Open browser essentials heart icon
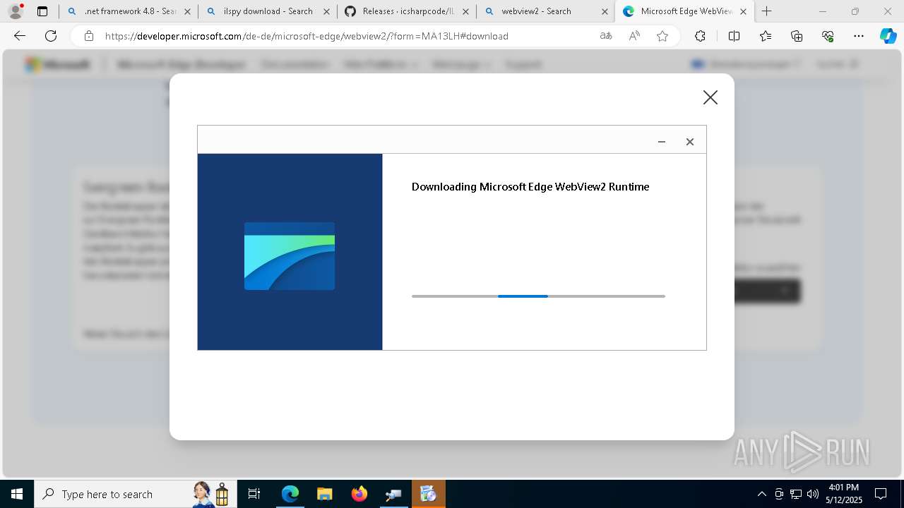904x508 pixels. (x=828, y=36)
